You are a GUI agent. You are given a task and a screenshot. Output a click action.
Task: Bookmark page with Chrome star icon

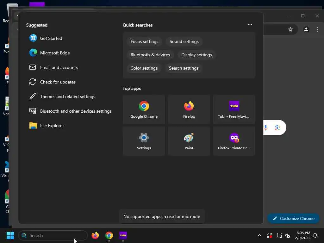(290, 29)
